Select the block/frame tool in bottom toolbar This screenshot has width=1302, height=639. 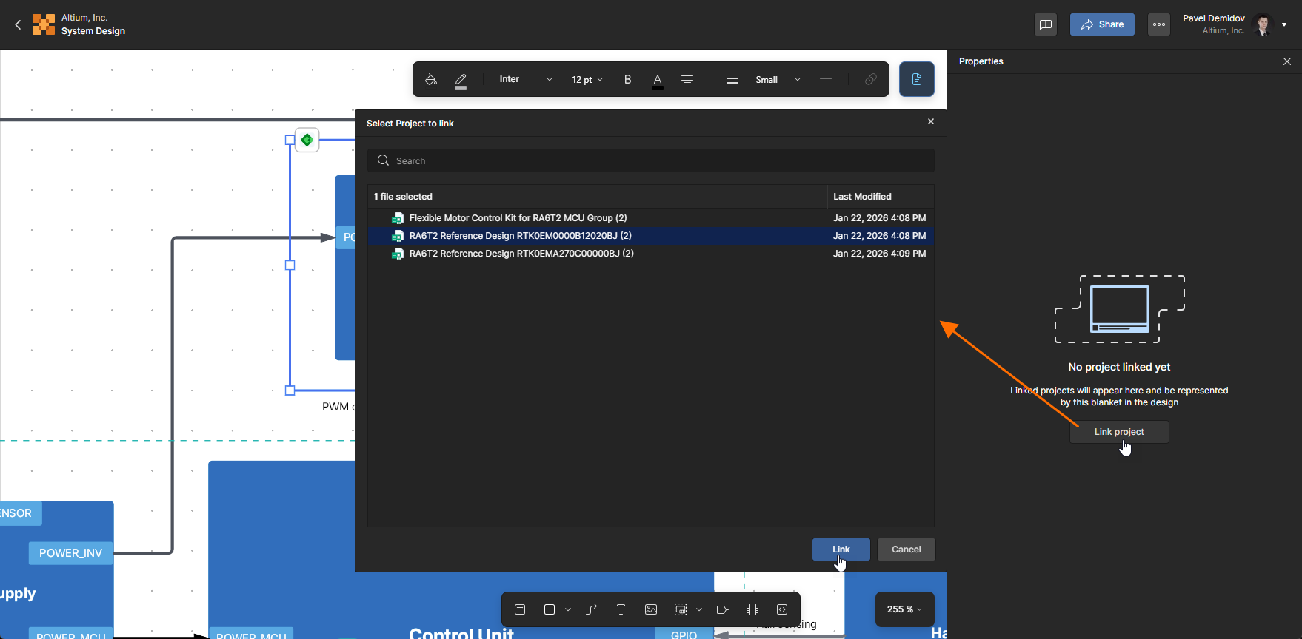pos(520,609)
